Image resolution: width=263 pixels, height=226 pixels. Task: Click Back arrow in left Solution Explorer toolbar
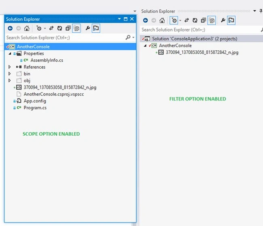coord(10,28)
